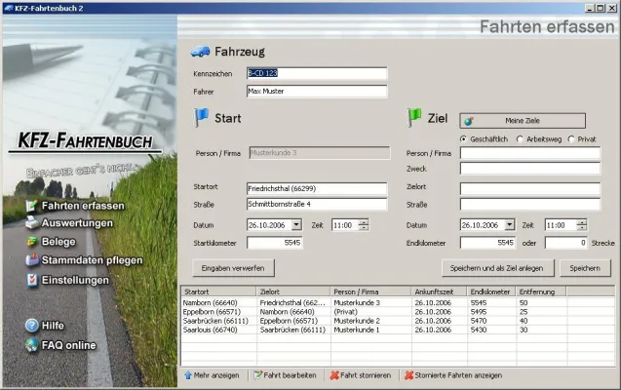Click the Startkilometer input field
The image size is (621, 390).
(x=275, y=243)
